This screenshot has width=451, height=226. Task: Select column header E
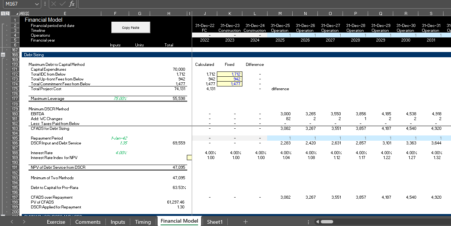click(x=65, y=13)
